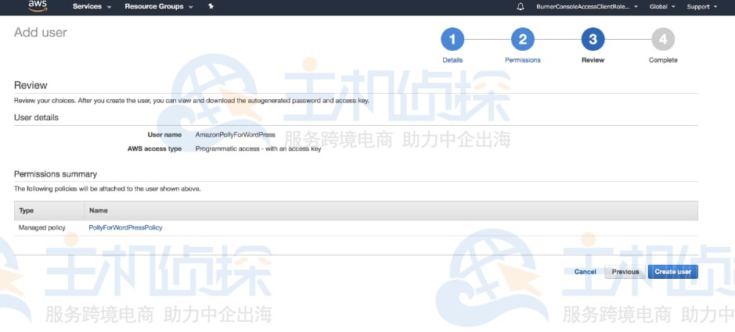735x332 pixels.
Task: Expand the Resource Groups menu
Action: 159,6
